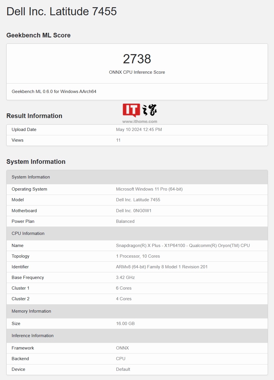Click the CPU Name label

18,246
